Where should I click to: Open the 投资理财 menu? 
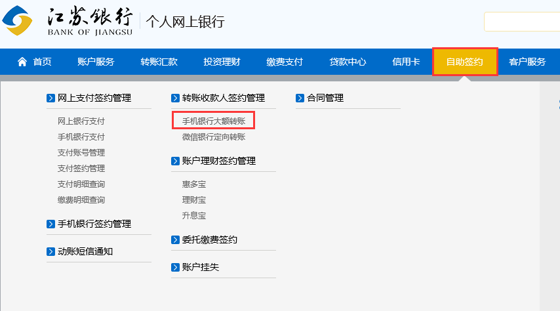[222, 62]
